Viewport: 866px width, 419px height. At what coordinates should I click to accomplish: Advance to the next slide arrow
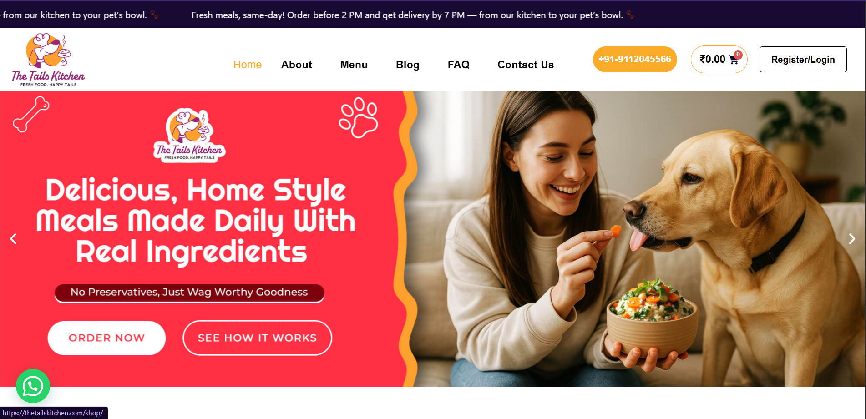(x=852, y=239)
